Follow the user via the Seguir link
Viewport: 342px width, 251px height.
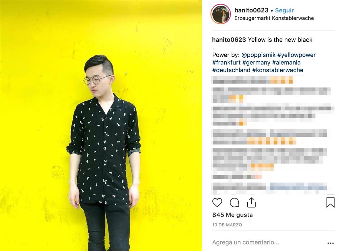tap(284, 10)
